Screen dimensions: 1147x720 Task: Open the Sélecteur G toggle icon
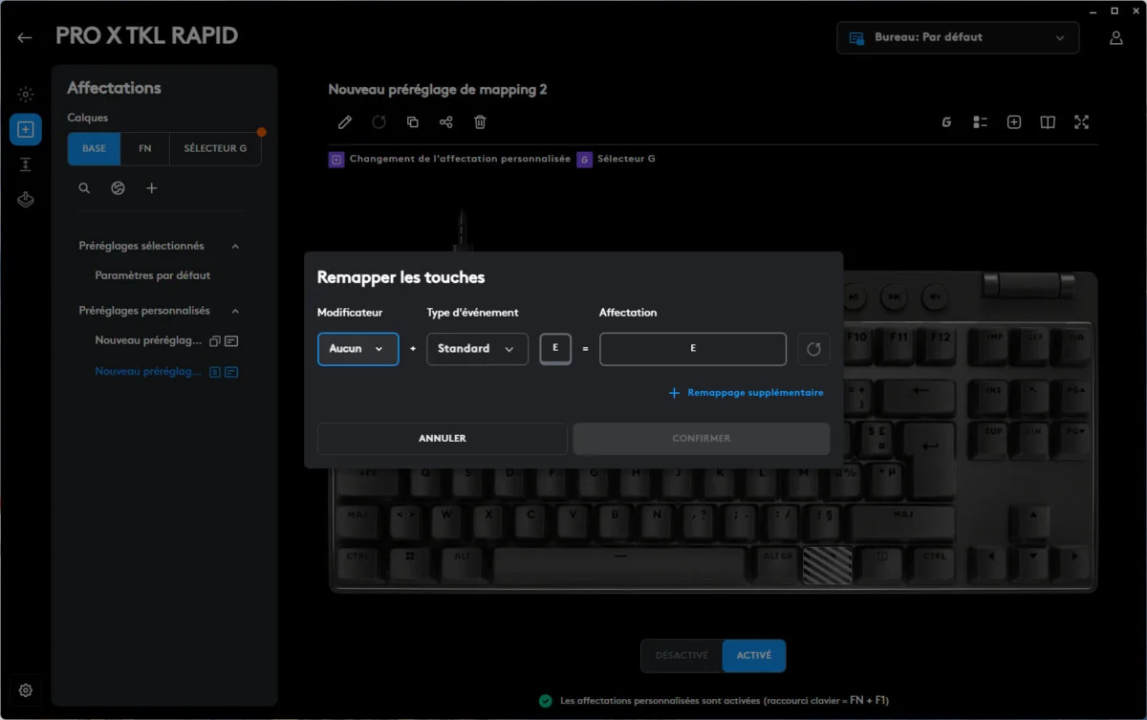[x=584, y=159]
